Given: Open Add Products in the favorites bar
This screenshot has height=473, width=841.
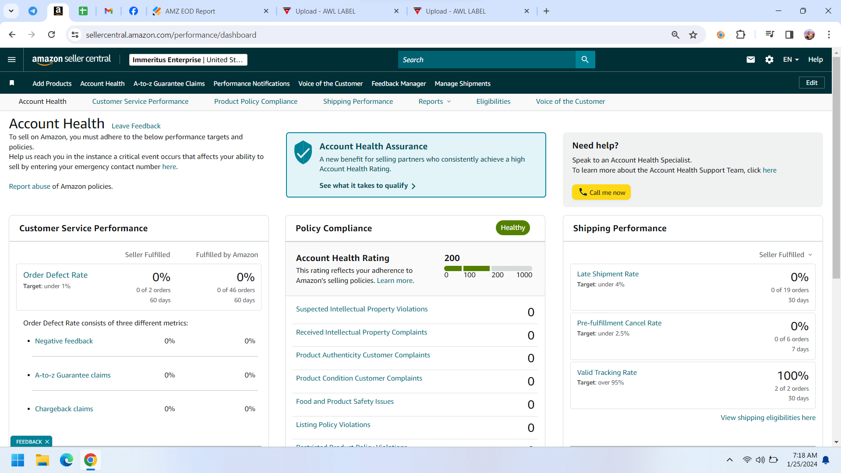Looking at the screenshot, I should point(52,83).
